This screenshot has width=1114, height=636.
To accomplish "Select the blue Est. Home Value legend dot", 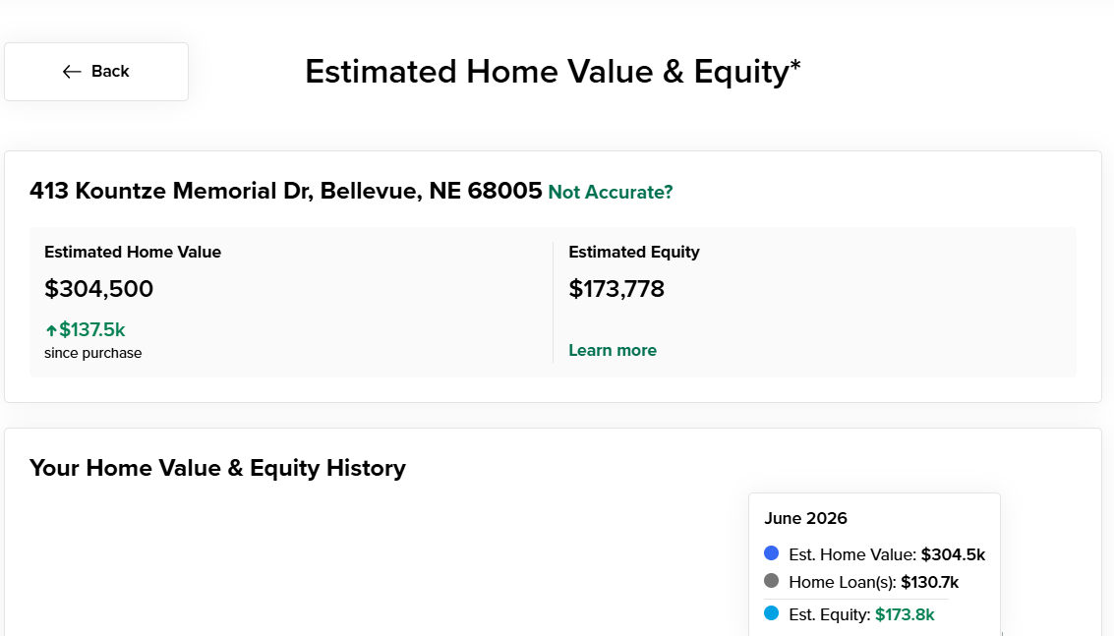I will pyautogui.click(x=771, y=552).
